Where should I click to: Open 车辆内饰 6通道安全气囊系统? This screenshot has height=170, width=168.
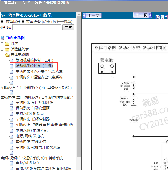pyautogui.click(x=39, y=77)
